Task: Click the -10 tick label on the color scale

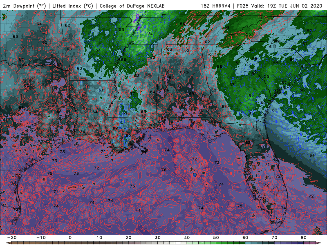Action: tap(41, 238)
